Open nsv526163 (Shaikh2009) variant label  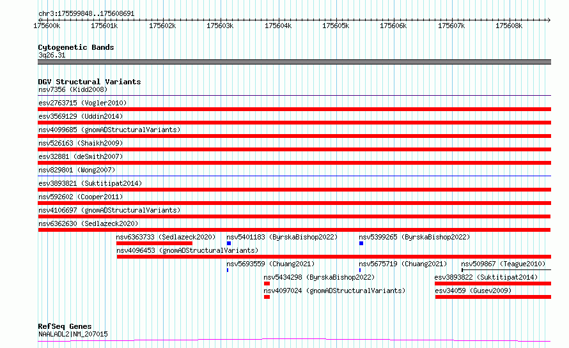coord(81,143)
